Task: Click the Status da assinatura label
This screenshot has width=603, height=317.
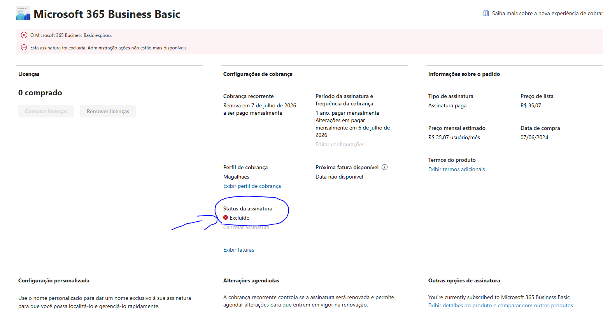Action: [248, 208]
